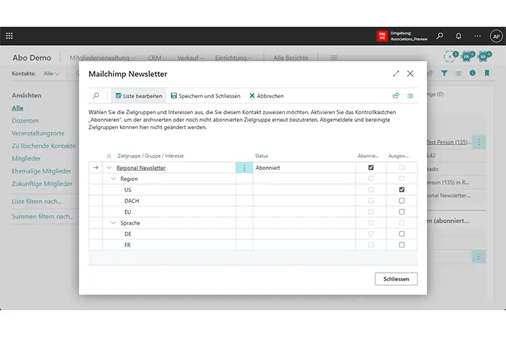This screenshot has width=506, height=337.
Task: Select the Dozenten view
Action: pos(25,121)
